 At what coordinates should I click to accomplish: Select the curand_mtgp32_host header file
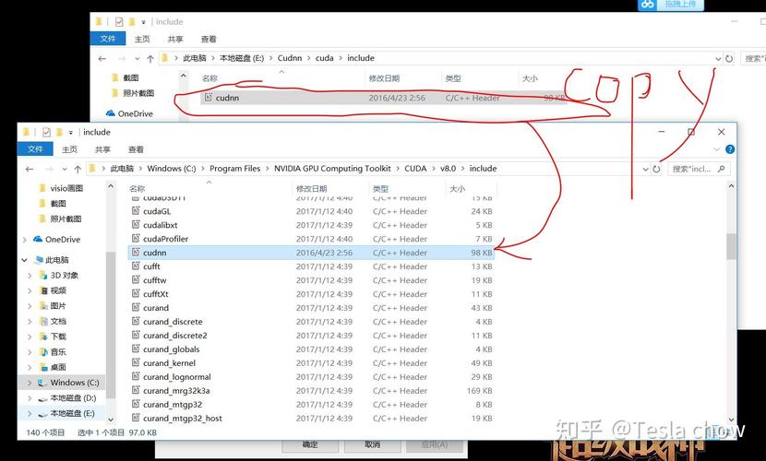[x=311, y=418]
